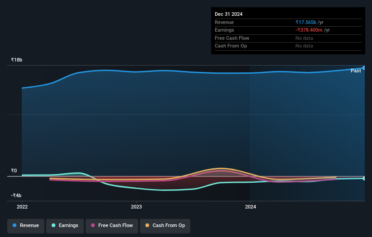Screen dimensions: 372x237
Task: Click the 'Earnings' row label in tooltip
Action: (224, 30)
